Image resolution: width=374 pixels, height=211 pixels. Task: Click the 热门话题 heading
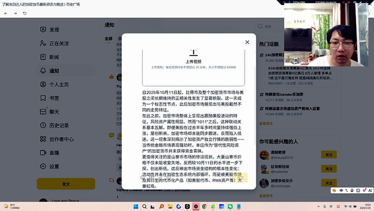269,44
